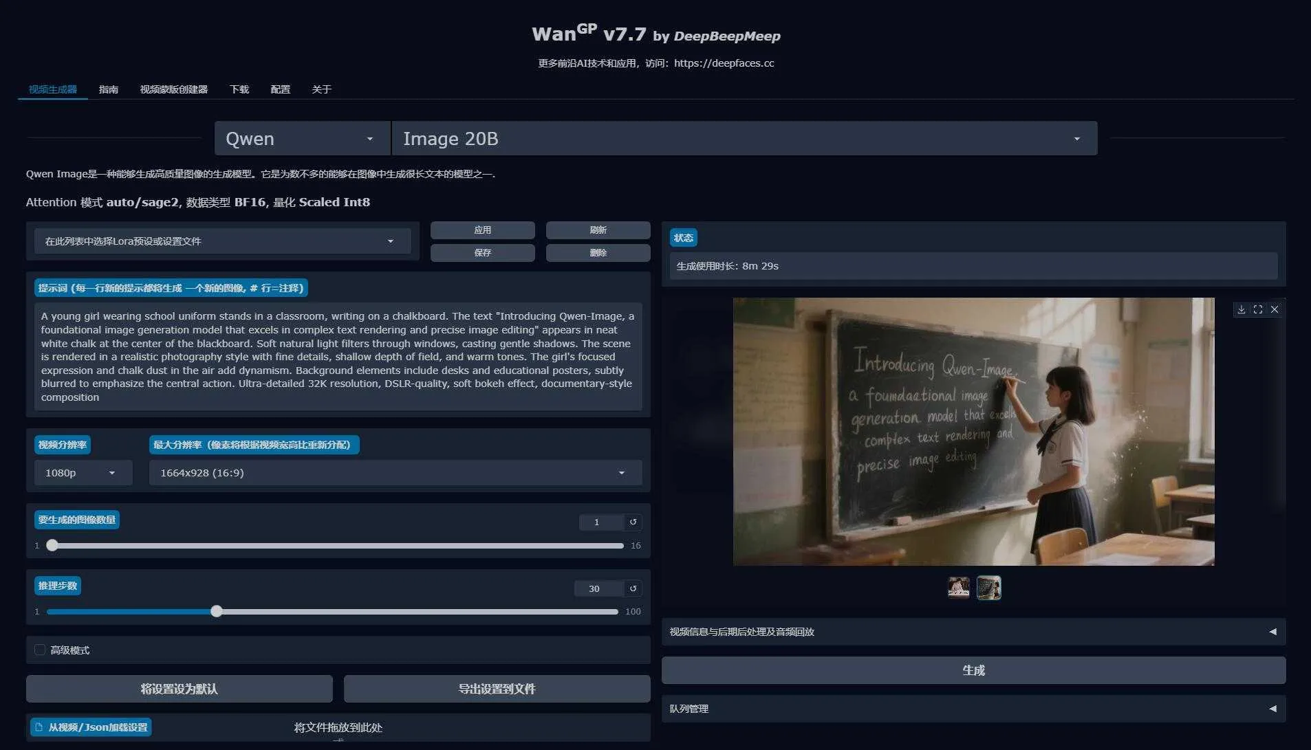Click the 保存 preset button
The width and height of the screenshot is (1311, 750).
pyautogui.click(x=483, y=253)
